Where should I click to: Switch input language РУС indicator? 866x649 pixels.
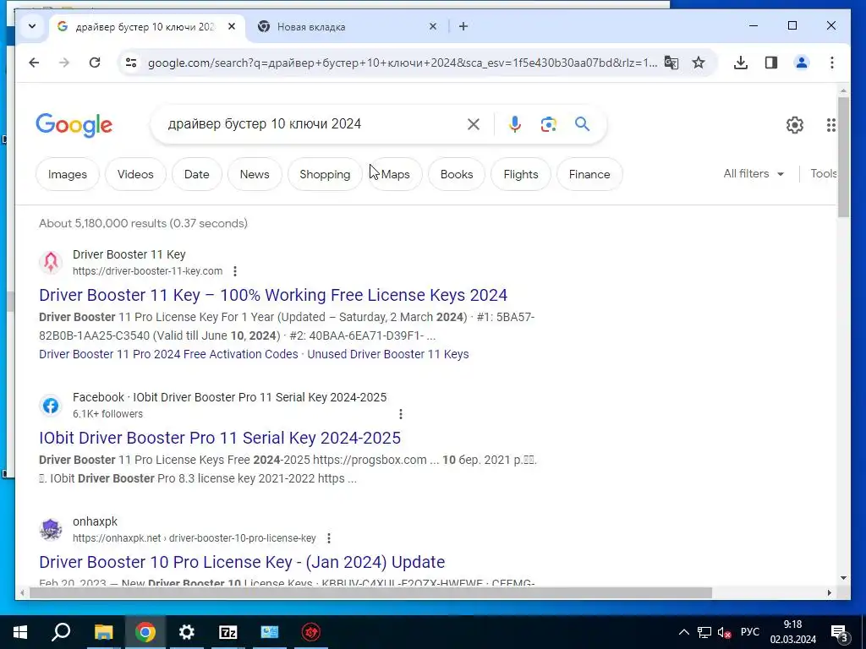(x=750, y=632)
